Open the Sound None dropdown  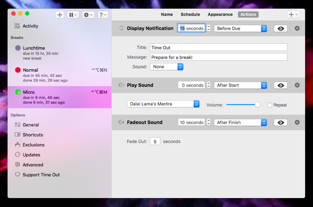166,67
